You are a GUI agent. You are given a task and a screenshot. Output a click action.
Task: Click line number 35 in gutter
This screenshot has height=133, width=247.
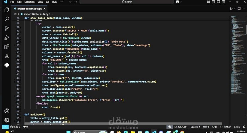[x=18, y=45]
